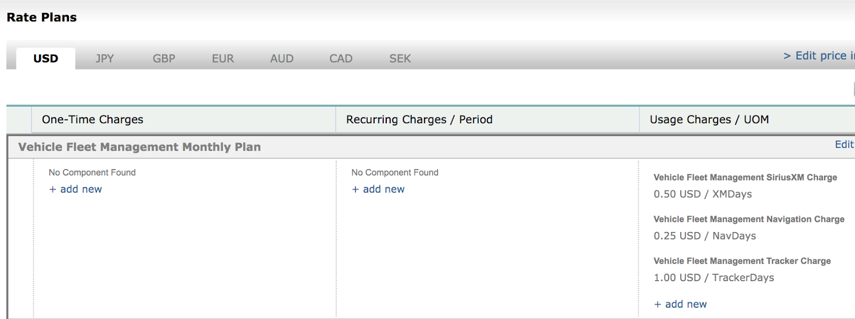Click the 1.00 USD / TrackerDays price

point(713,277)
